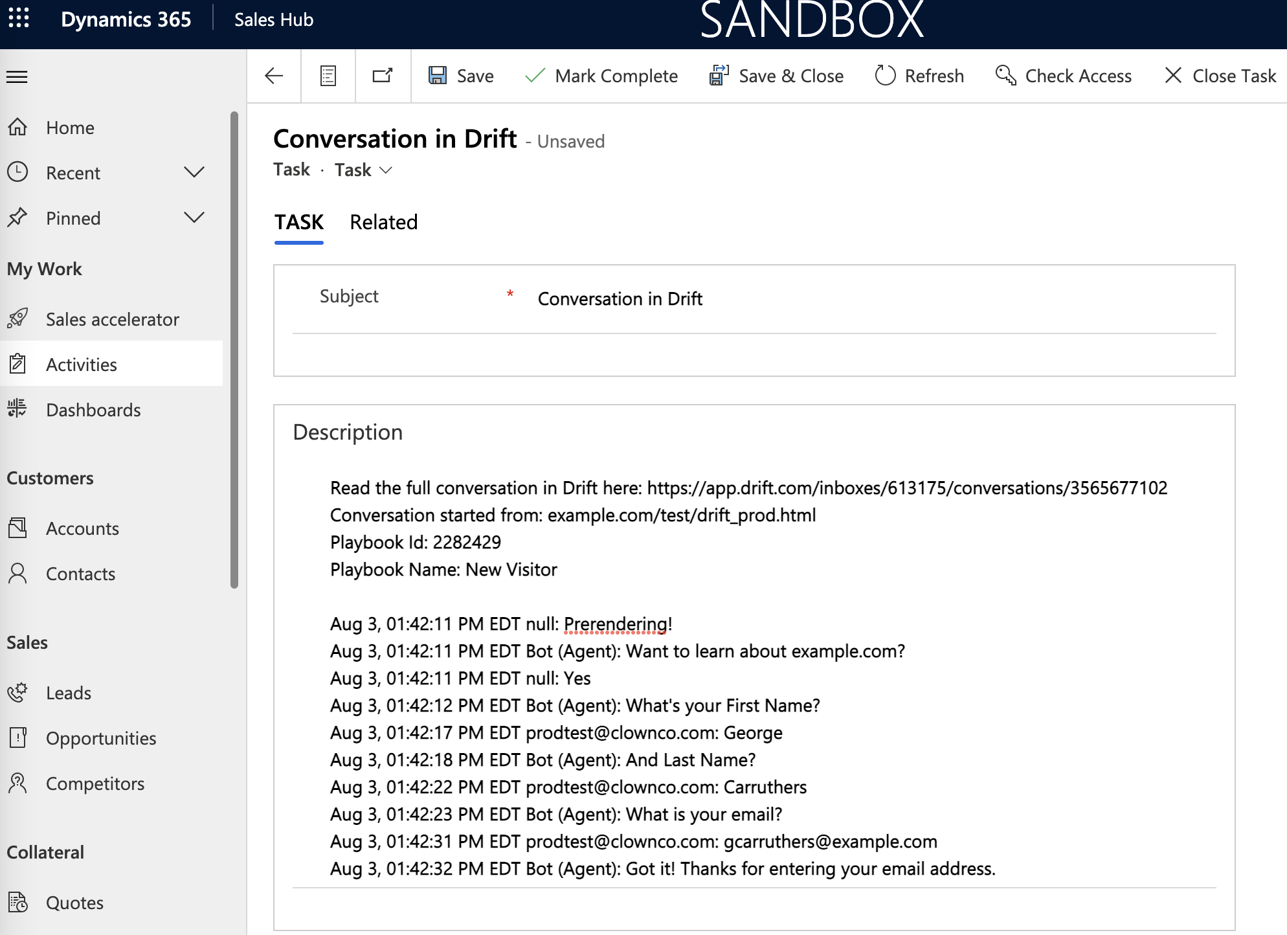Click the Save floppy disk button
The image size is (1287, 935).
(x=461, y=76)
